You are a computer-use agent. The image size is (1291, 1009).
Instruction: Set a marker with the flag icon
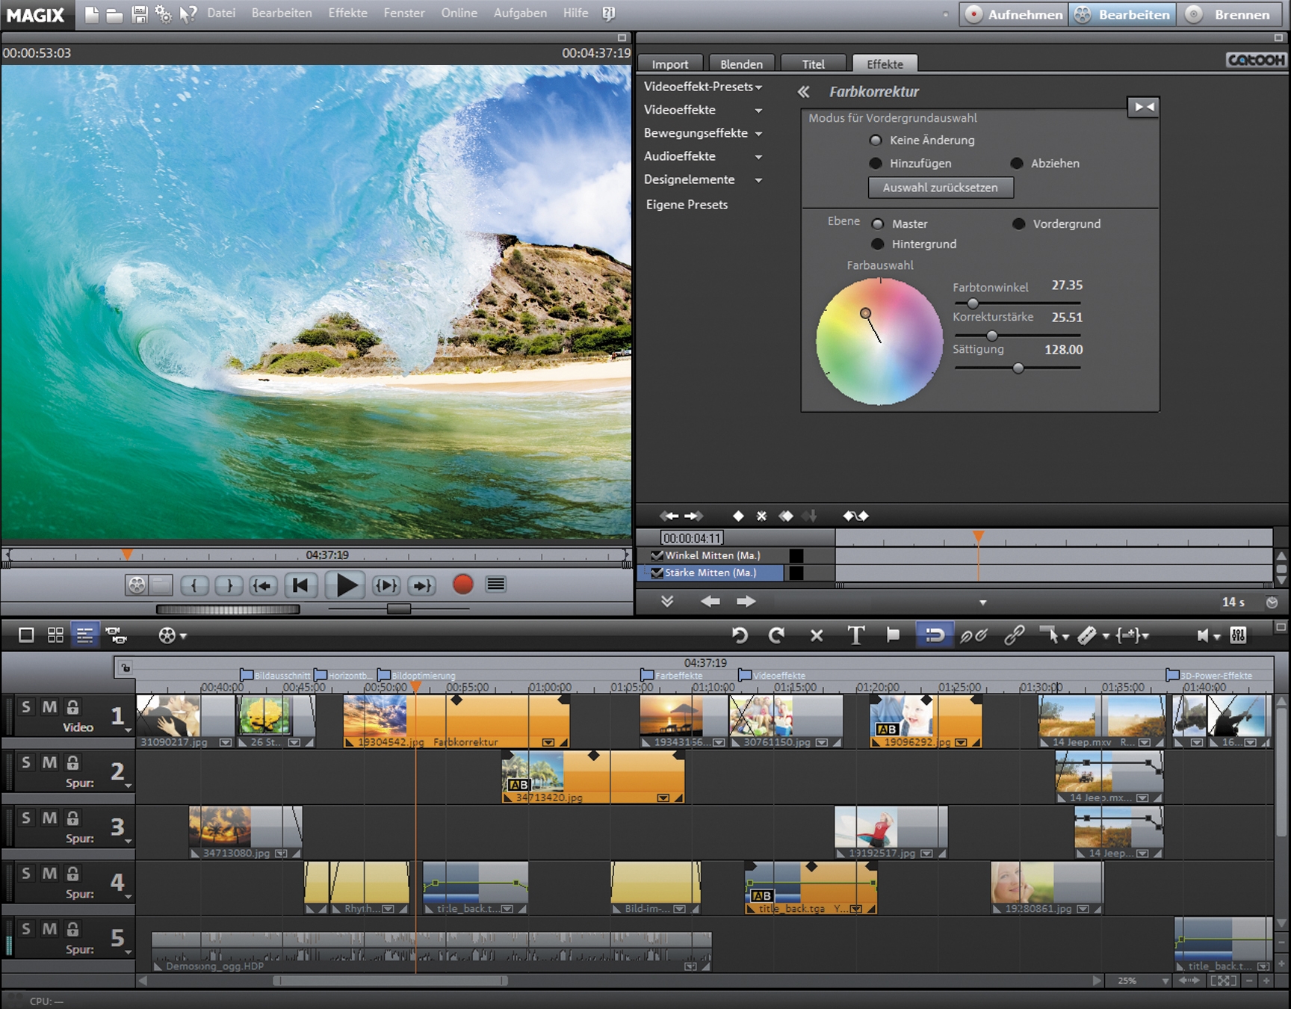pos(894,635)
